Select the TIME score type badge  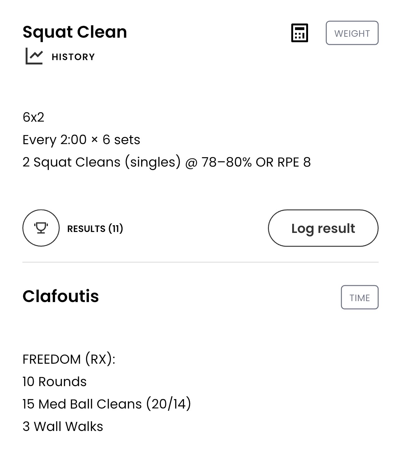[360, 297]
